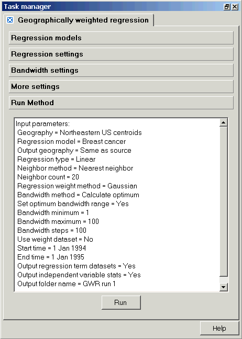Open the Regression settings section

[121, 54]
